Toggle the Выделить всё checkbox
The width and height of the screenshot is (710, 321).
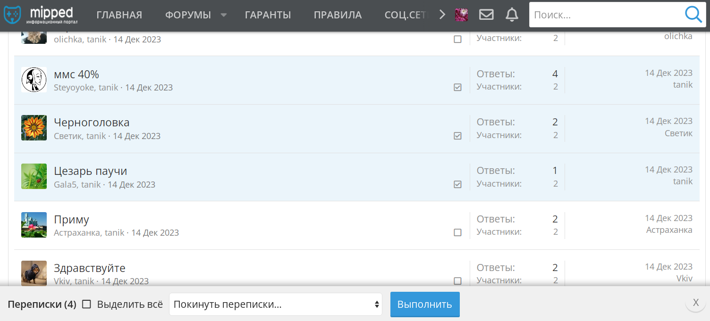click(x=86, y=304)
